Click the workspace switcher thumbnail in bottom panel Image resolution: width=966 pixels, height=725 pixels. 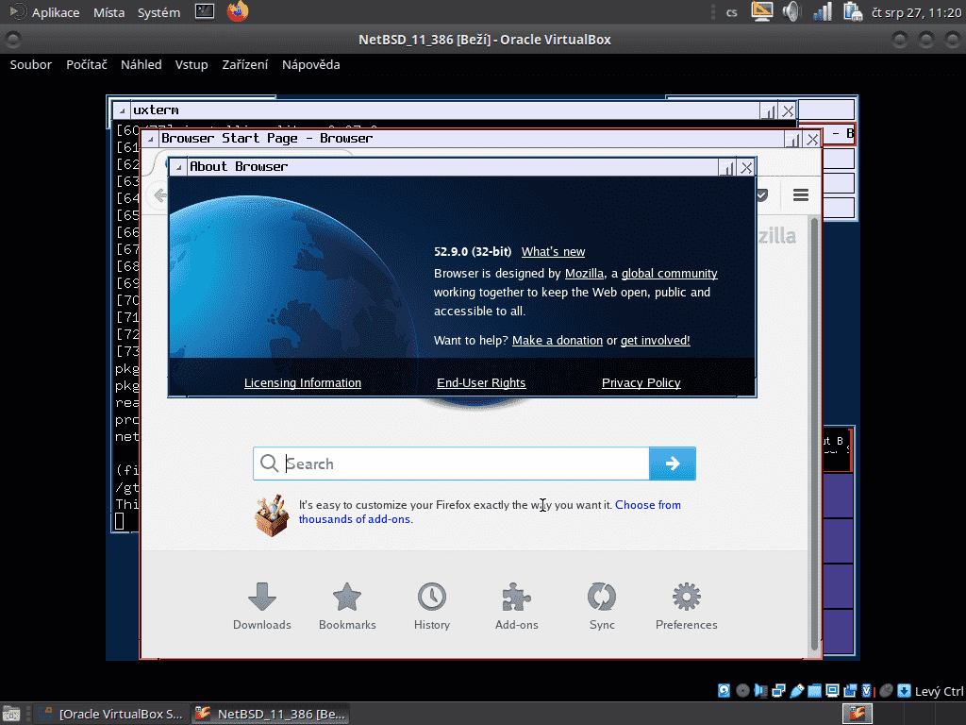click(857, 714)
